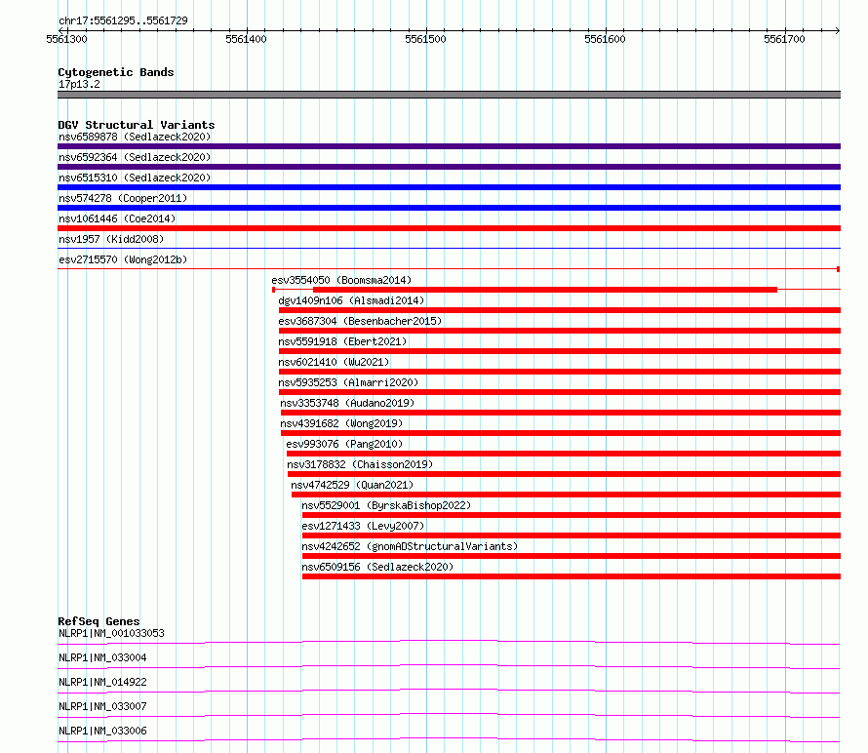
Task: Click the gray 17p13.2 cytogenetic band bar
Action: [449, 95]
